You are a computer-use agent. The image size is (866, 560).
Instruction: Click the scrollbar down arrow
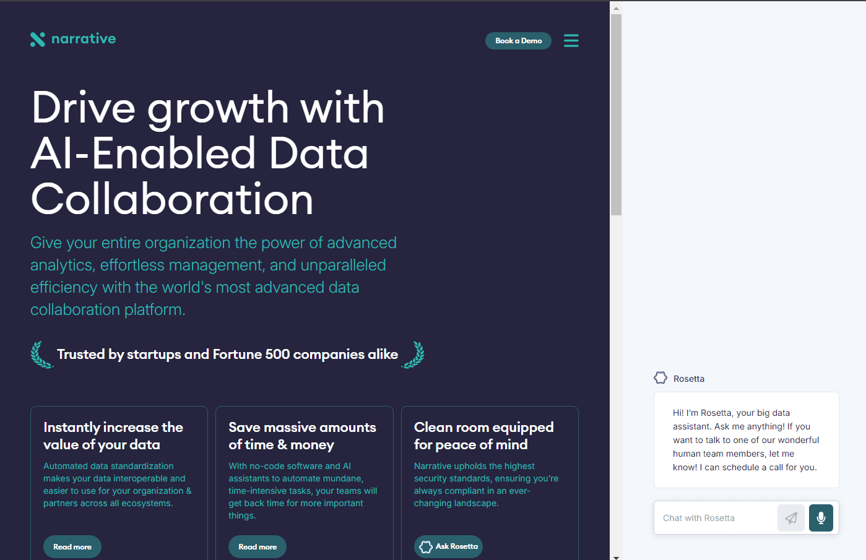(616, 556)
